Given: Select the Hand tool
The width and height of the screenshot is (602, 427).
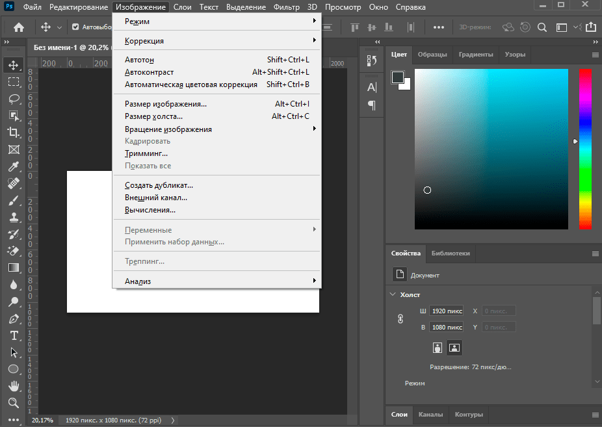Looking at the screenshot, I should 14,386.
